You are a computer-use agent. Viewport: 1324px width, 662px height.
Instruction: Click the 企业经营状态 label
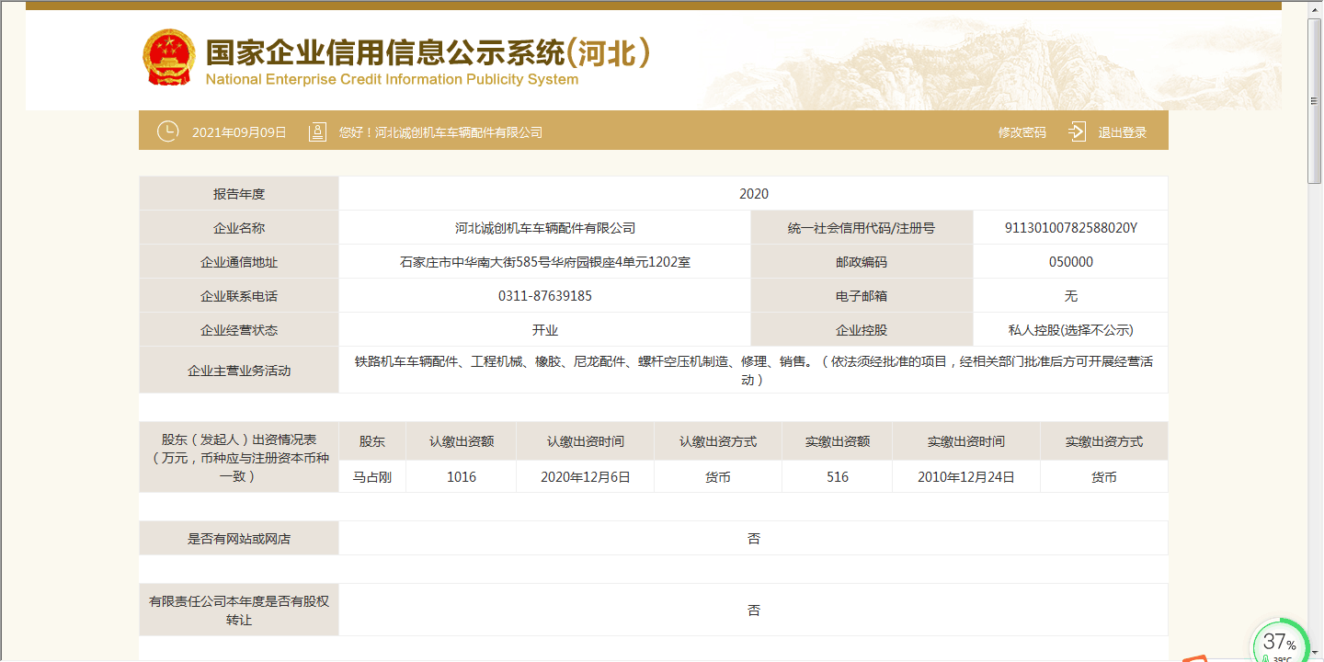[x=239, y=330]
